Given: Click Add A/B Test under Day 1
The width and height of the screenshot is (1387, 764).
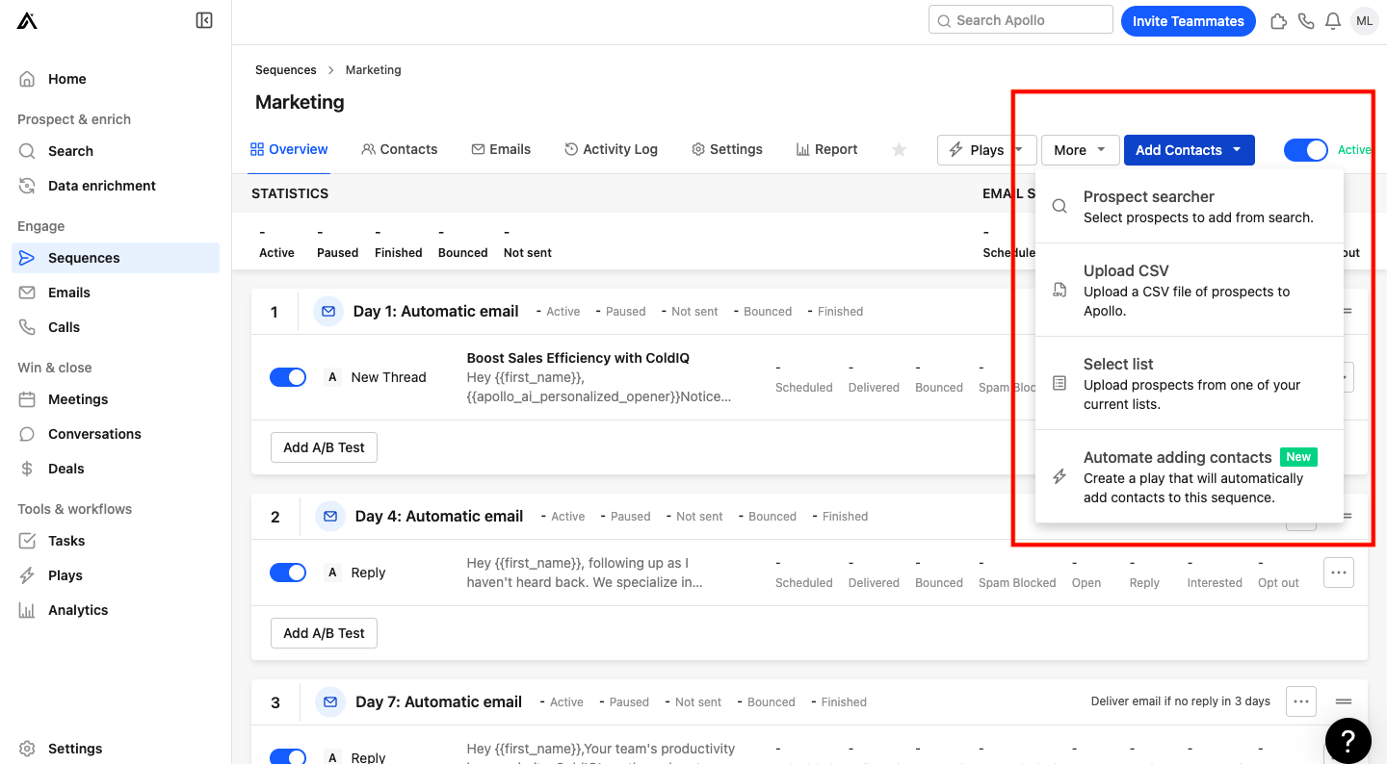Looking at the screenshot, I should [x=324, y=447].
